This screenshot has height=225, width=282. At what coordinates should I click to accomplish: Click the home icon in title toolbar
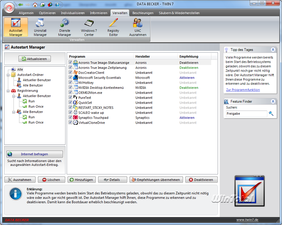(35, 5)
